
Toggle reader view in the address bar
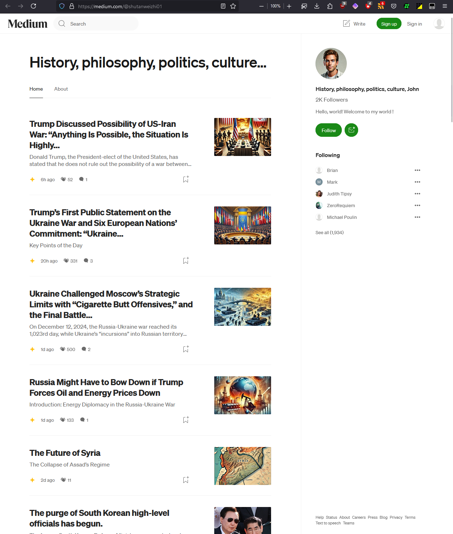(x=223, y=6)
